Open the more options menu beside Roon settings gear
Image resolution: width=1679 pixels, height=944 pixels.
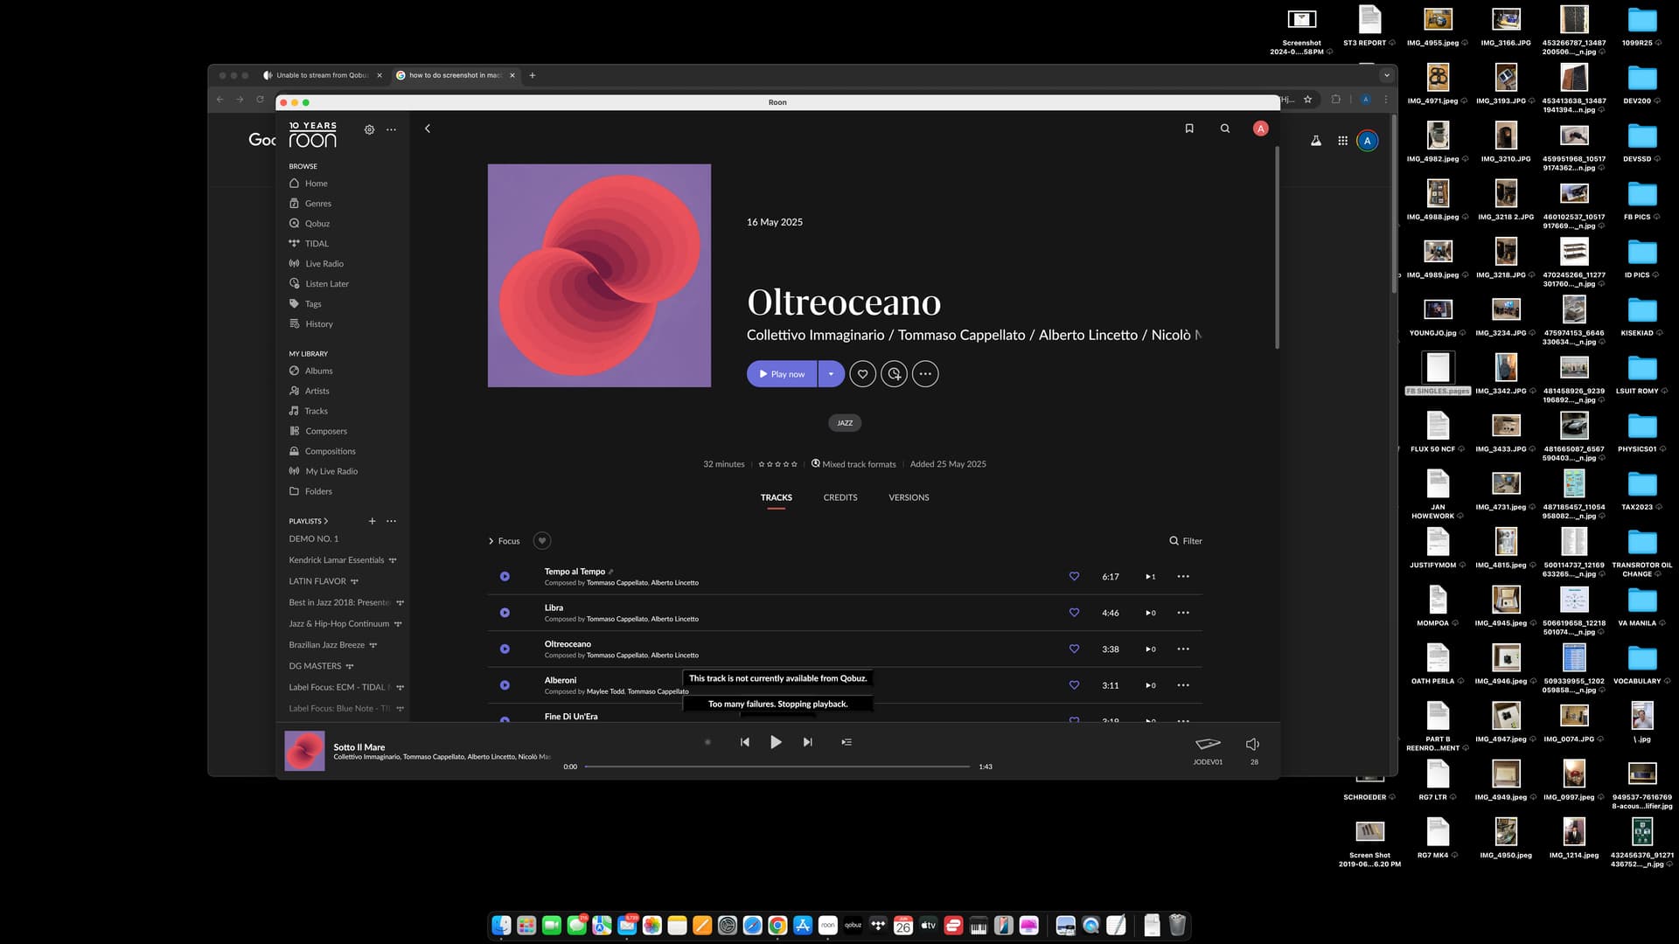(x=391, y=129)
